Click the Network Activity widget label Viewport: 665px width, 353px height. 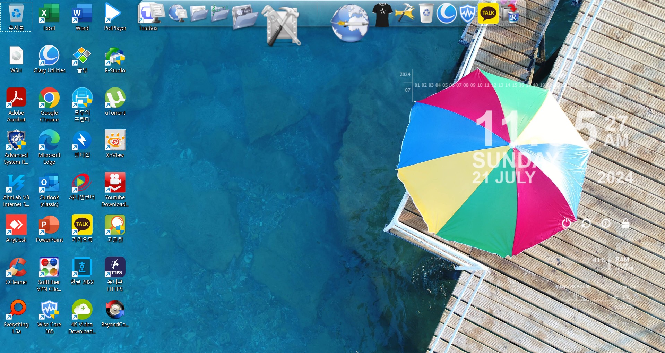[x=575, y=286]
